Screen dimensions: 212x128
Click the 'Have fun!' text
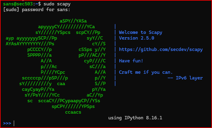(131, 61)
